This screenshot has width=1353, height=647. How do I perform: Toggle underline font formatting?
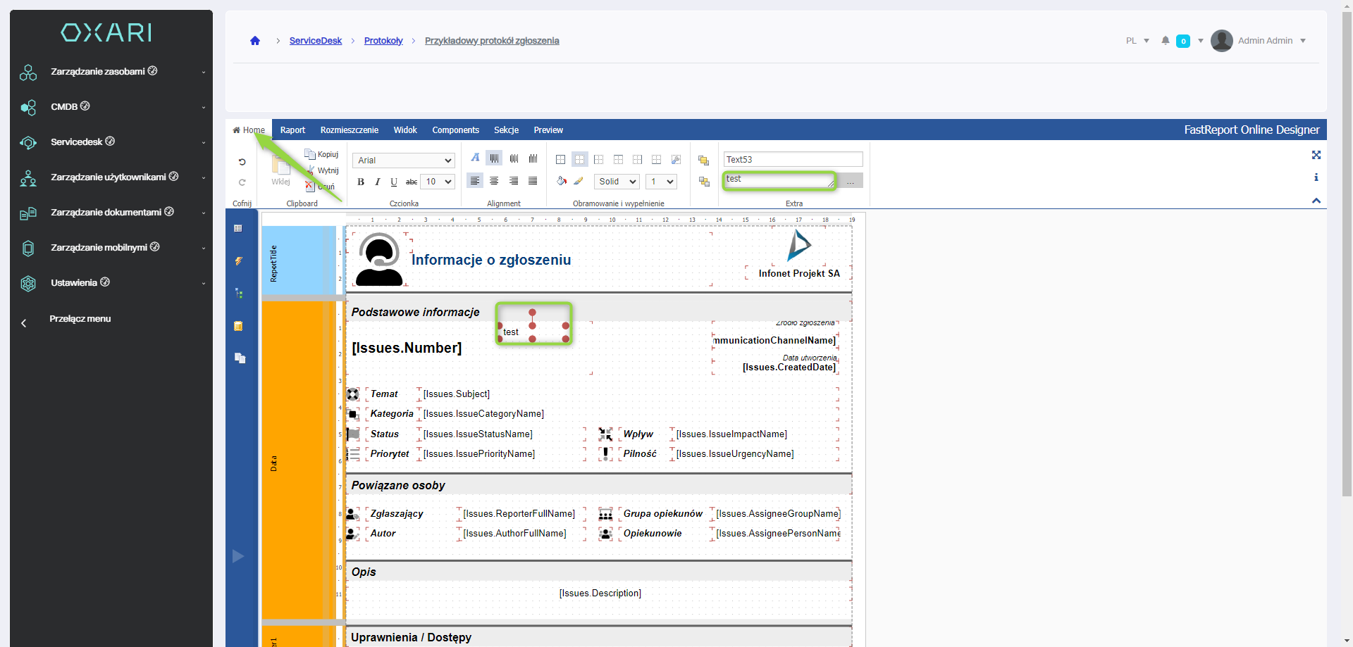tap(394, 182)
